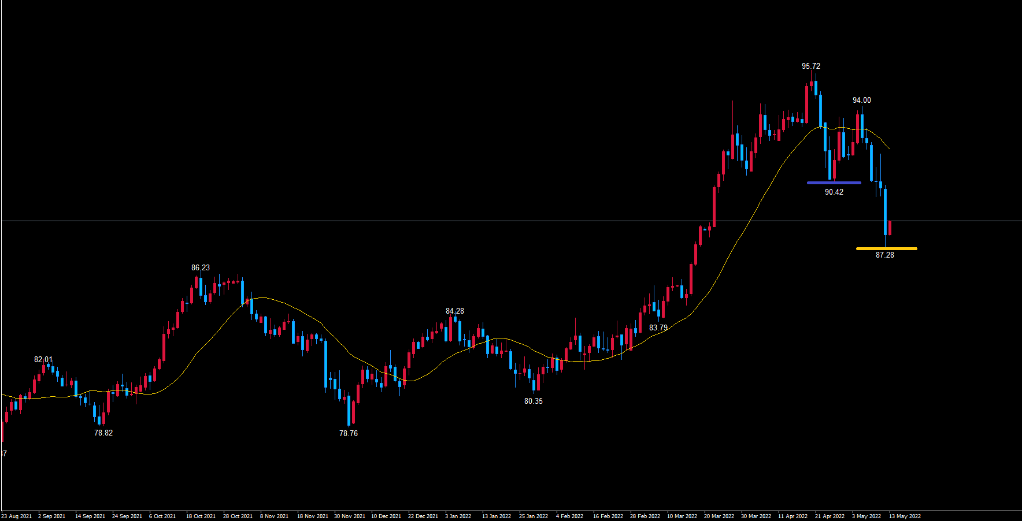Click the blue horizontal line above 90.42
The image size is (1022, 521).
[x=834, y=183]
